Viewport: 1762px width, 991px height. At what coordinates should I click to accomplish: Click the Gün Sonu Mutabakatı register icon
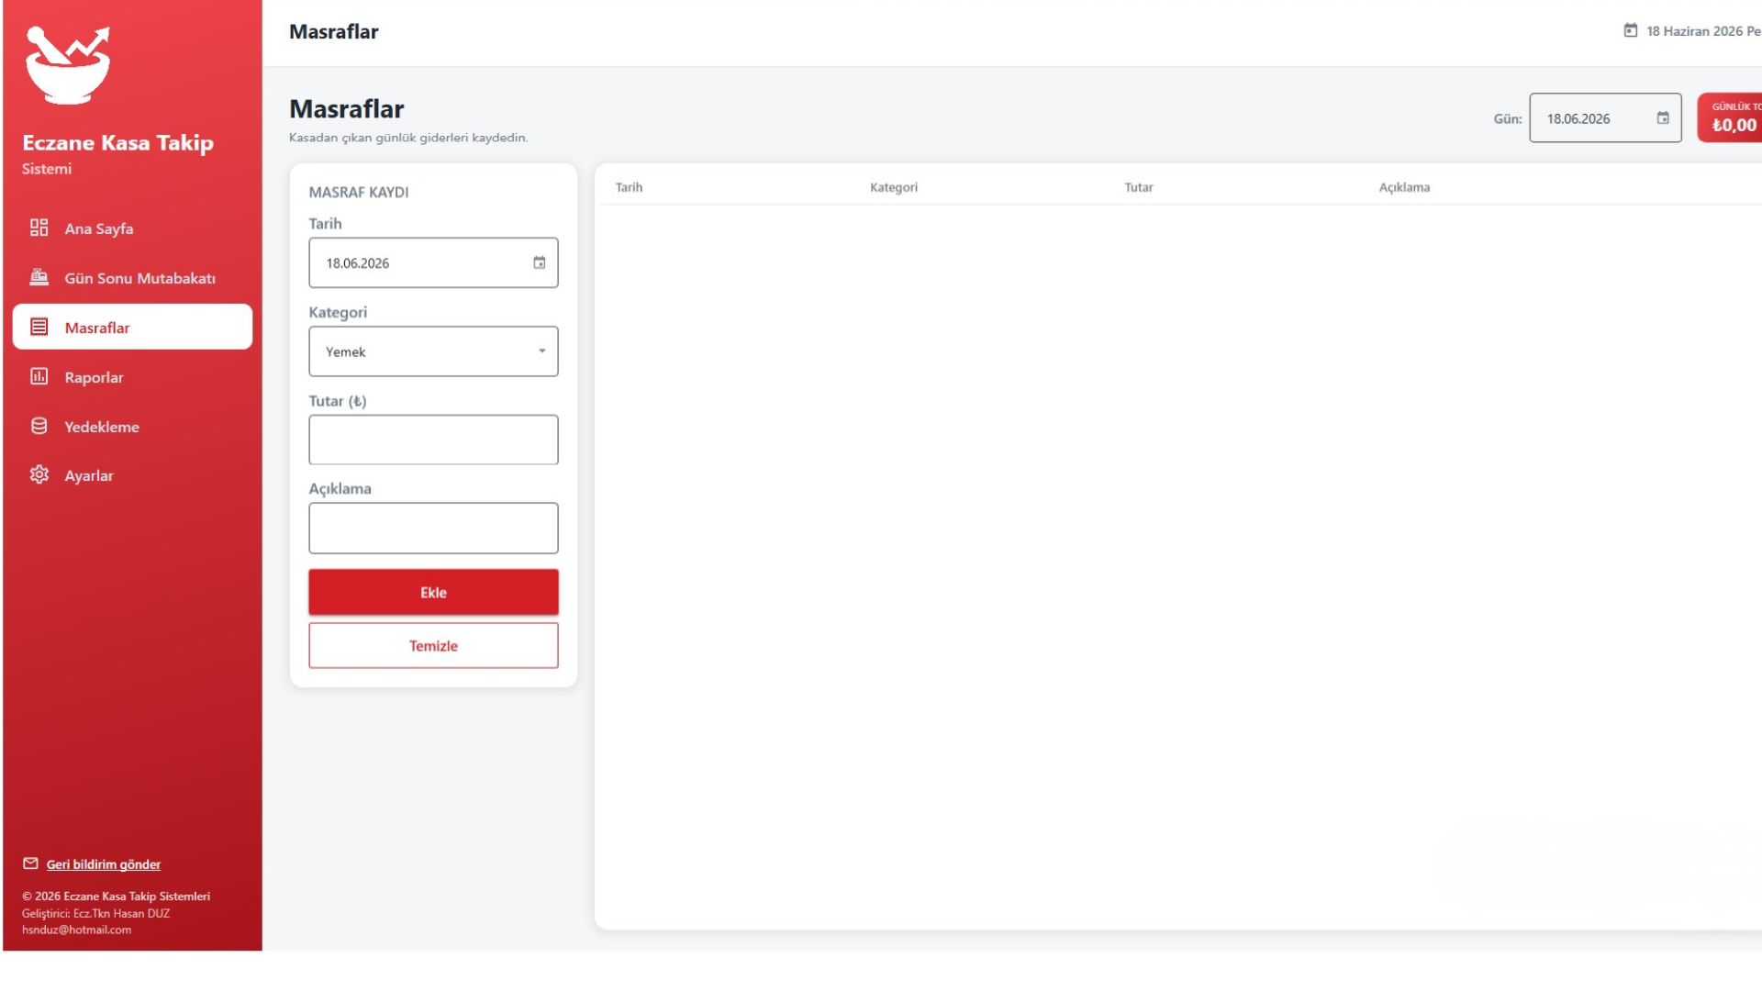(x=39, y=277)
